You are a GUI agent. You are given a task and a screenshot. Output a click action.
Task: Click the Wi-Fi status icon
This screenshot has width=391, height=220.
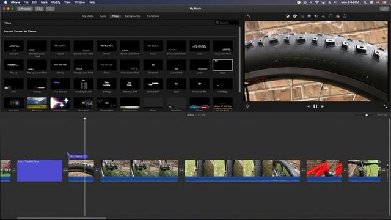[x=316, y=2]
